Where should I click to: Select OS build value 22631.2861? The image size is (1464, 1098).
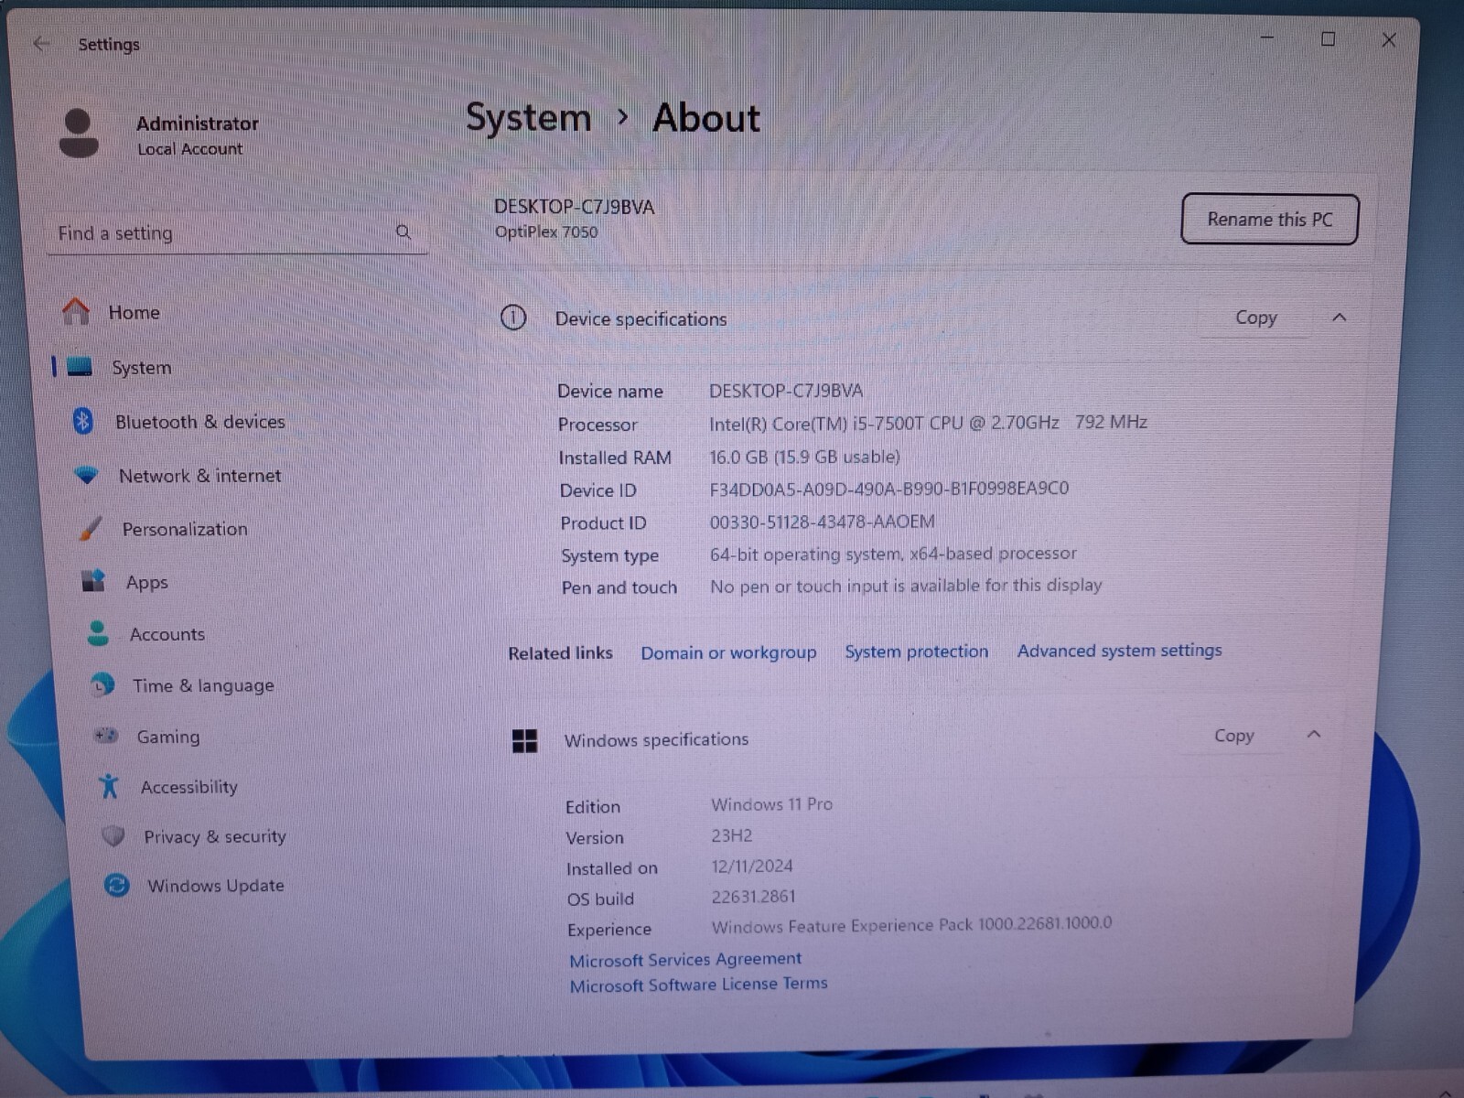pyautogui.click(x=753, y=897)
